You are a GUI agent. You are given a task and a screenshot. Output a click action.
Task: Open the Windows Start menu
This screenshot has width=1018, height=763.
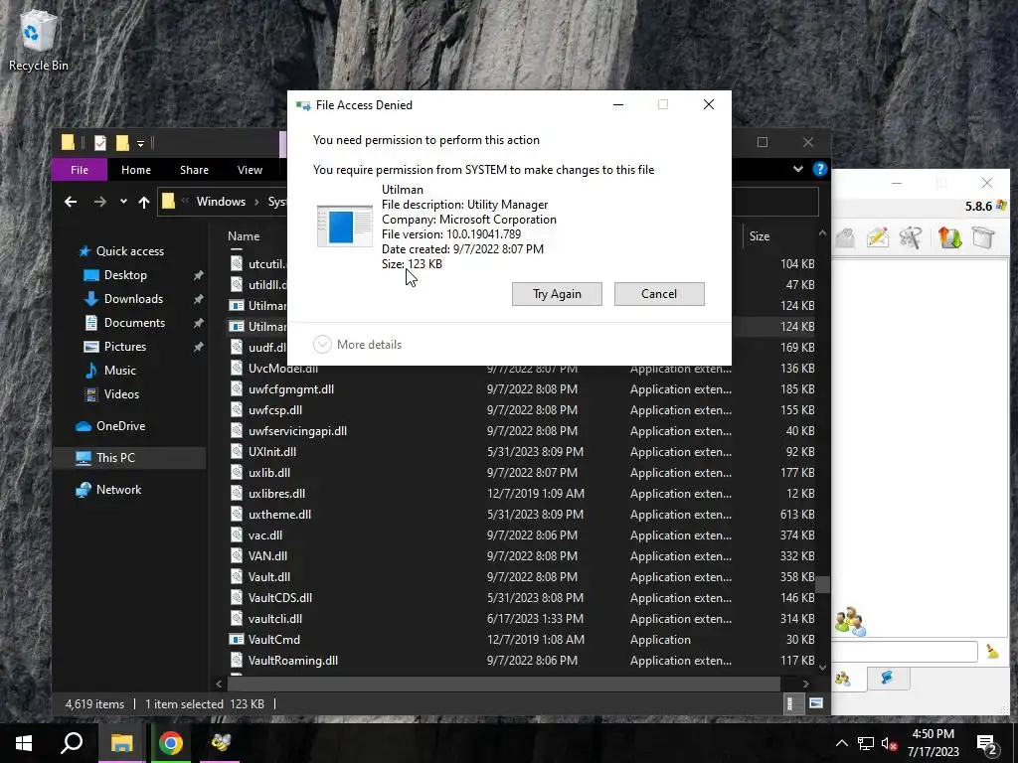[24, 743]
